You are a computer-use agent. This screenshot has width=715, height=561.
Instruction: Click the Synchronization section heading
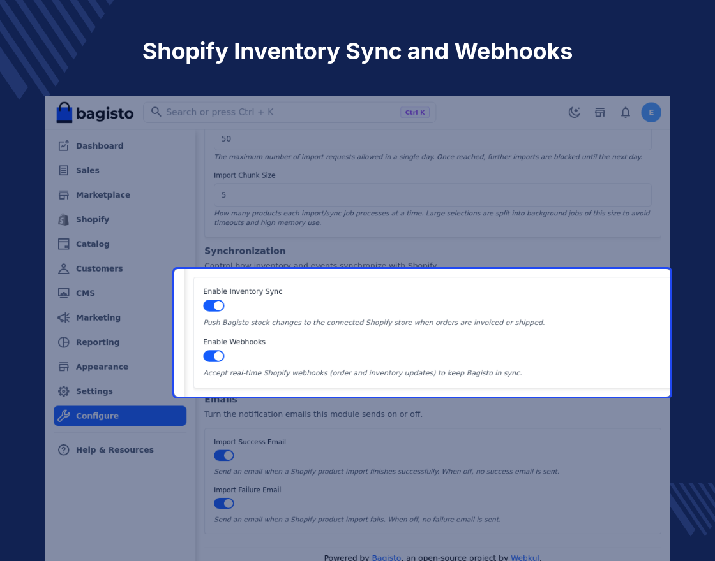coord(245,251)
